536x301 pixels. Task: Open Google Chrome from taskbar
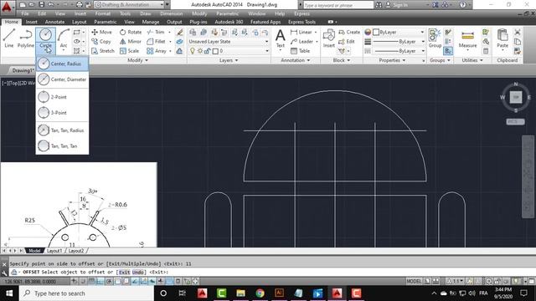coord(260,293)
